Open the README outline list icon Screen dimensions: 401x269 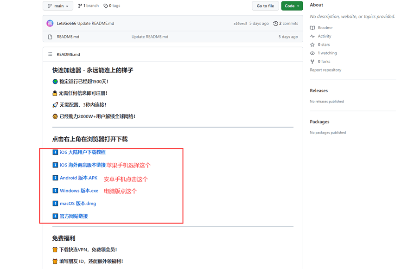click(50, 54)
